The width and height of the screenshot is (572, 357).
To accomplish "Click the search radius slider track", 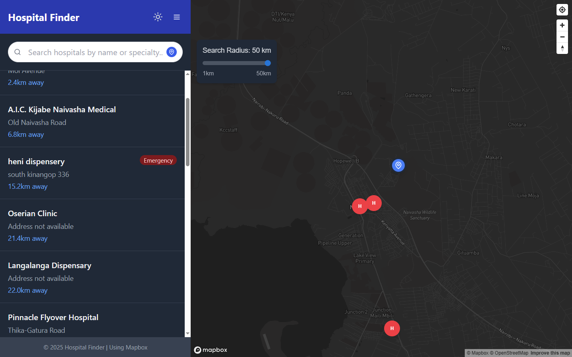I will coord(237,63).
